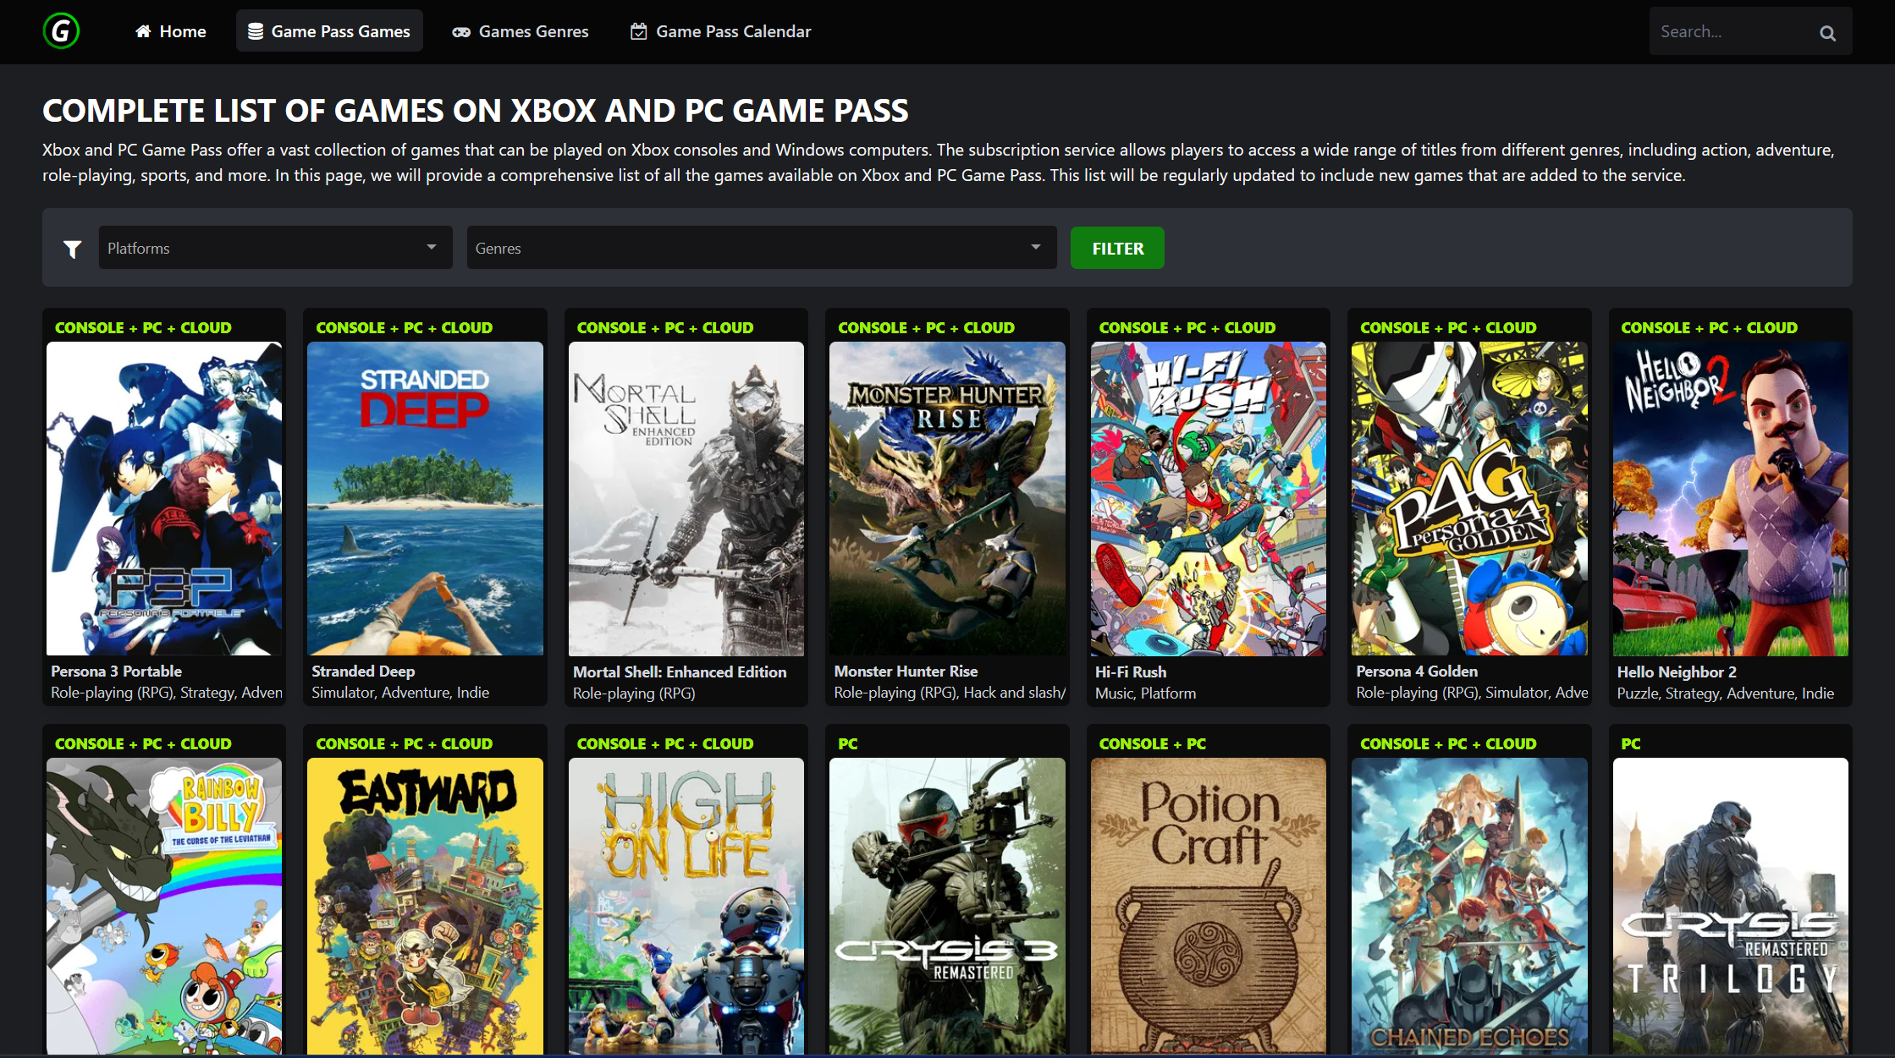Open the Game Pass Games tab
Screen dimensions: 1895x1058
[x=329, y=31]
